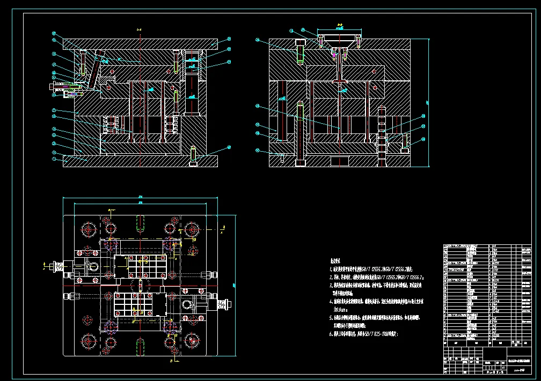
Task: Select the lower cavity grid in the plan view
Action: pyautogui.click(x=133, y=304)
